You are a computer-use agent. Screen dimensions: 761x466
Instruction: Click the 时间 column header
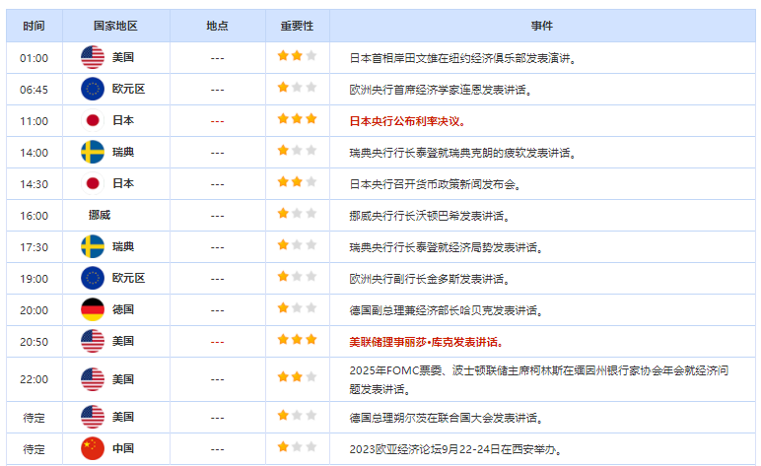click(34, 26)
